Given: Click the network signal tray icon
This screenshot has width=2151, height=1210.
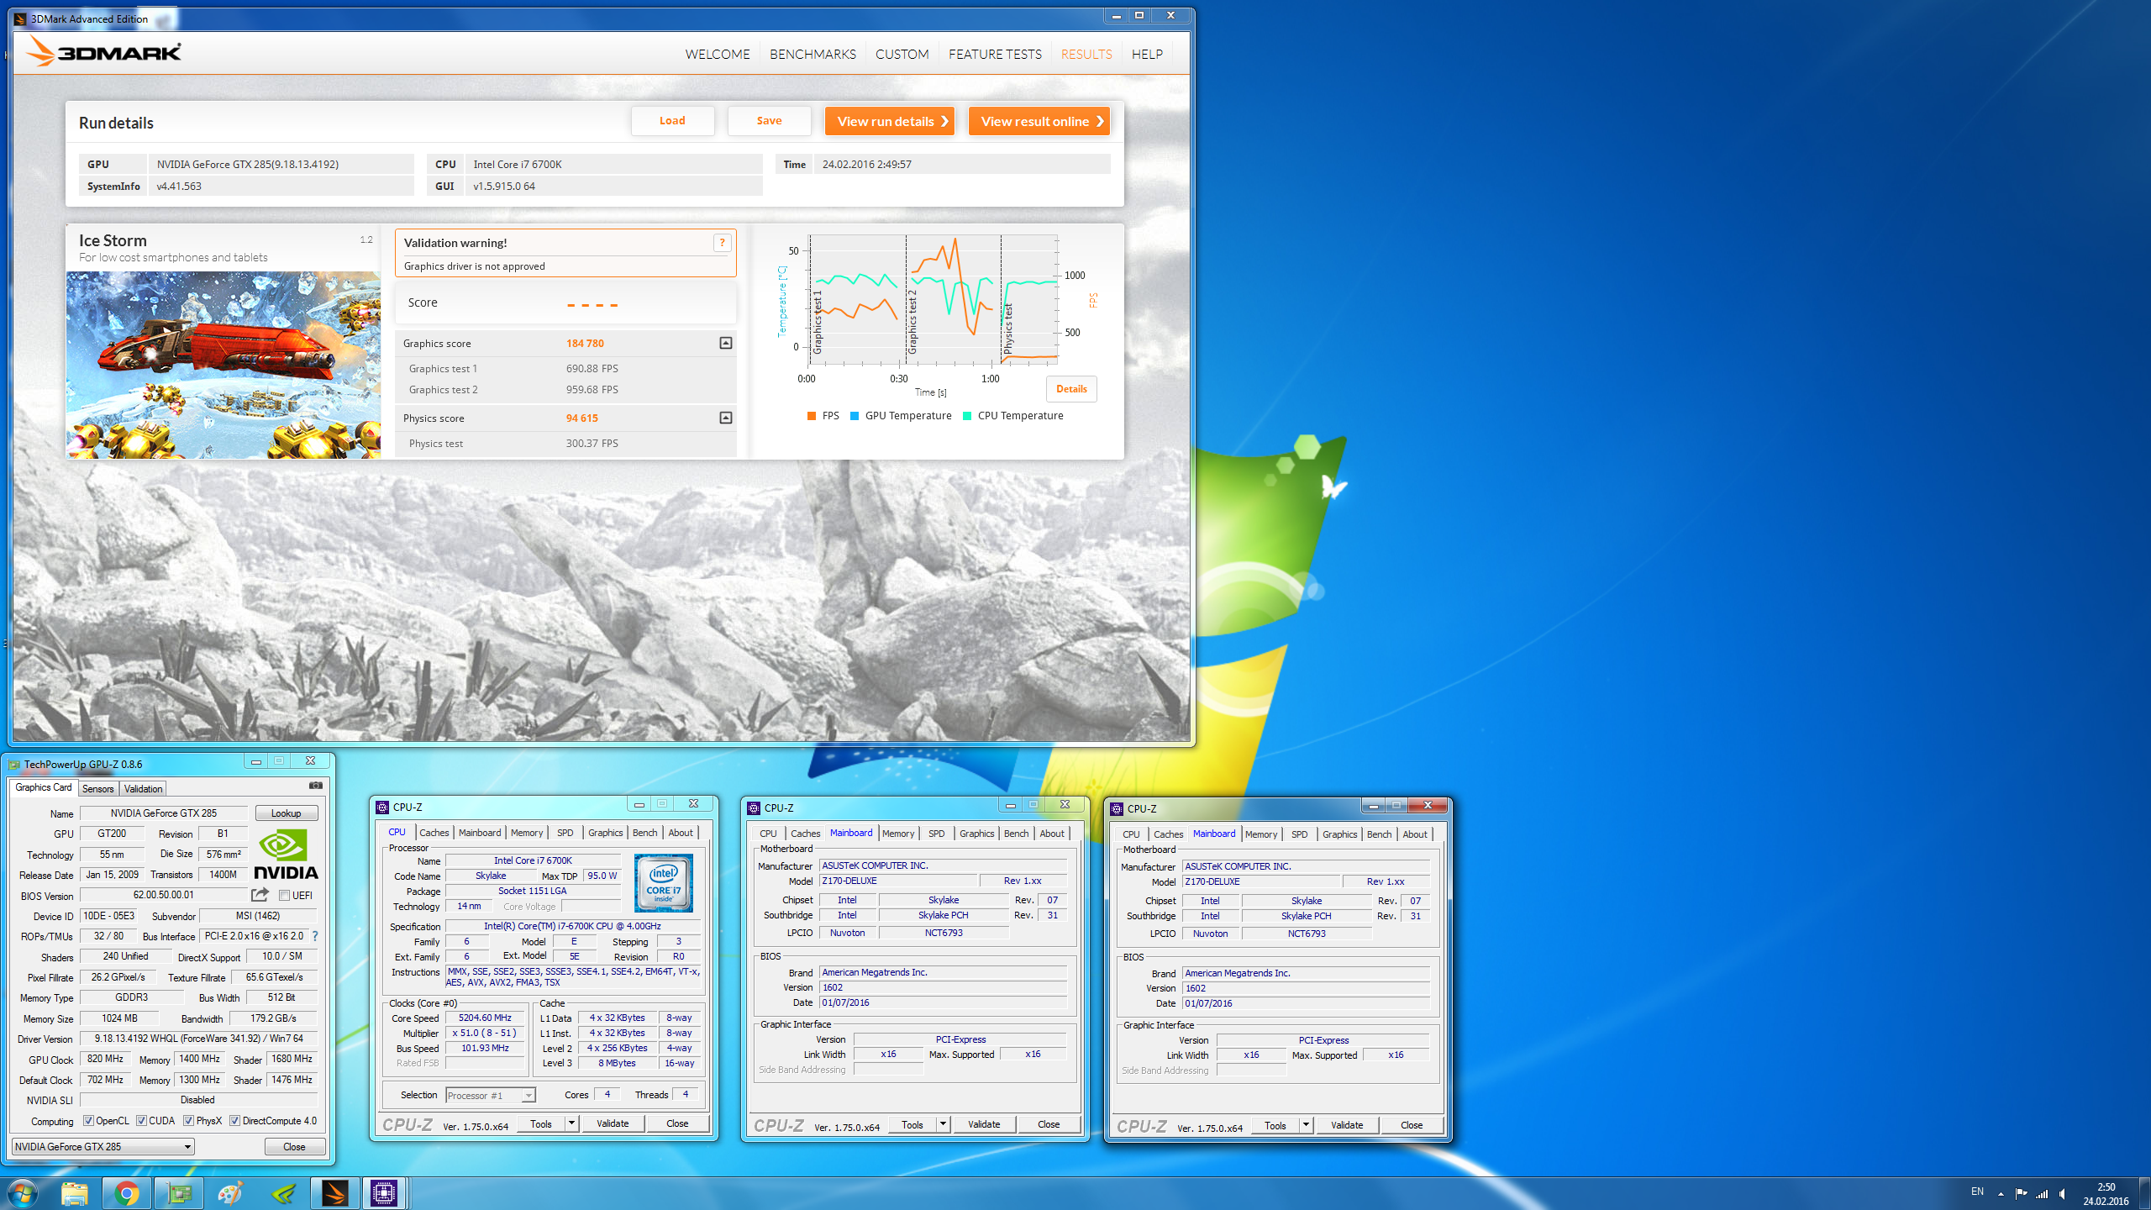Looking at the screenshot, I should [2042, 1193].
